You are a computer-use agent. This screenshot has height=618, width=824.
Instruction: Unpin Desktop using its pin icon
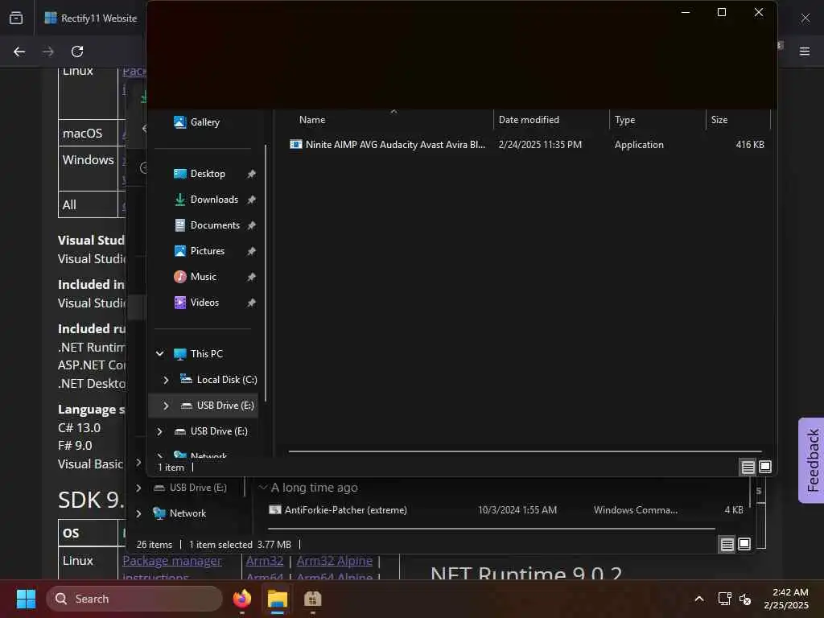click(x=251, y=174)
